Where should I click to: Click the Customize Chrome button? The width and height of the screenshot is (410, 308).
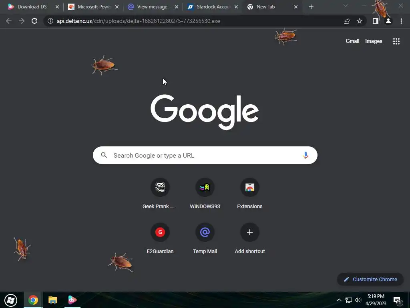(x=370, y=279)
